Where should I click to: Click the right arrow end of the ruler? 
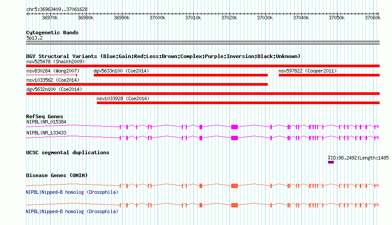pos(378,14)
